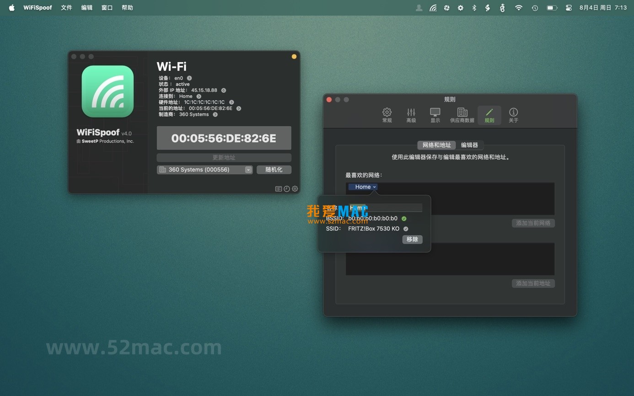This screenshot has height=396, width=634.
Task: Click the list view icon beside clock
Action: point(278,189)
